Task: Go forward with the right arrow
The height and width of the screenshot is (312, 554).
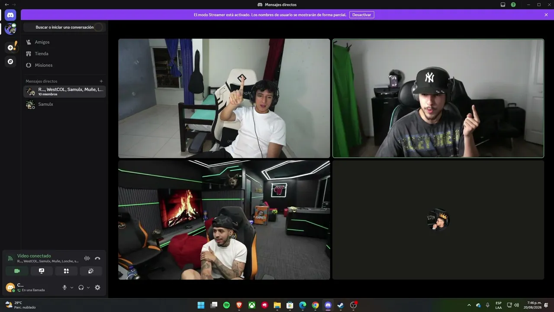Action: coord(14,4)
